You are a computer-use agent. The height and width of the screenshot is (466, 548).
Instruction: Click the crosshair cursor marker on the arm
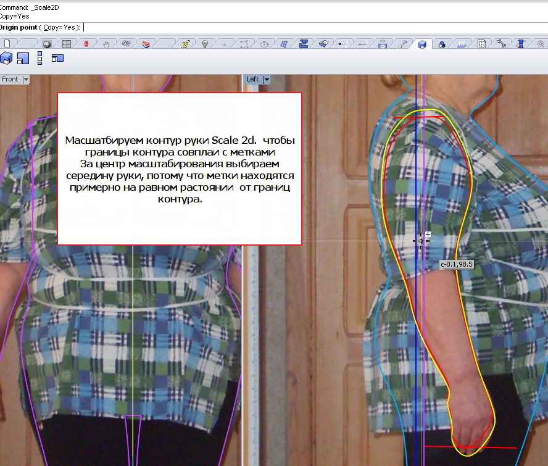tap(421, 241)
